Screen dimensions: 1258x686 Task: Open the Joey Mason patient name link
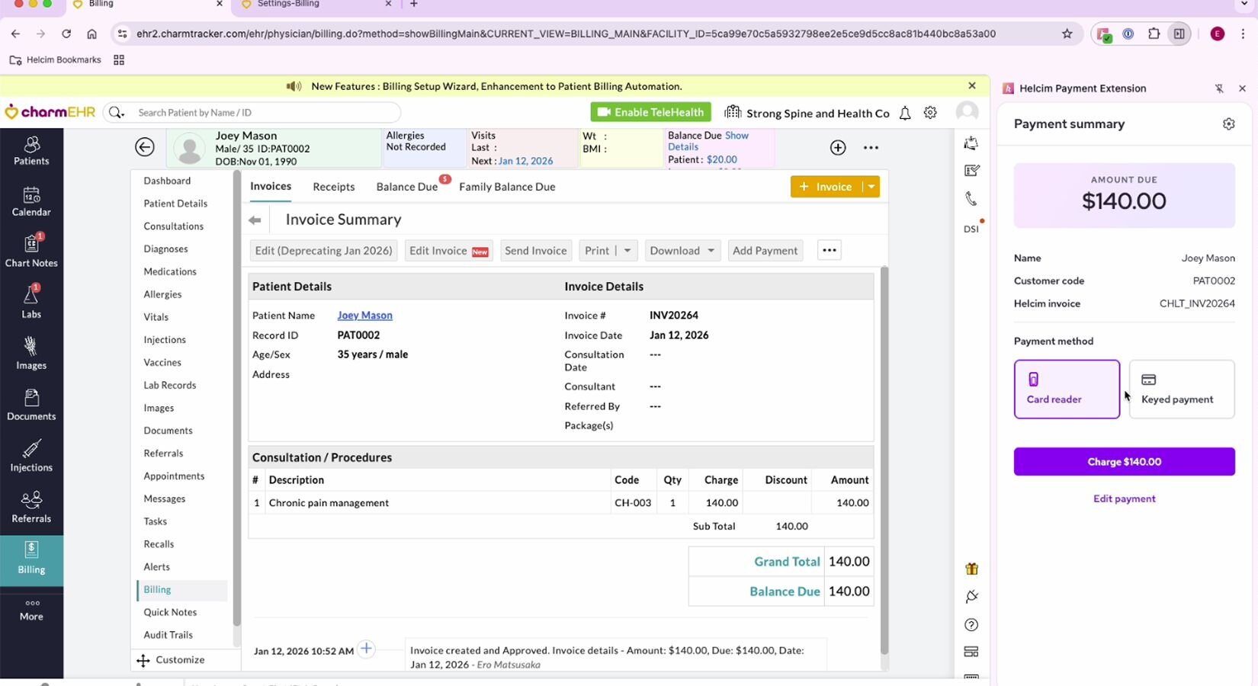point(364,316)
